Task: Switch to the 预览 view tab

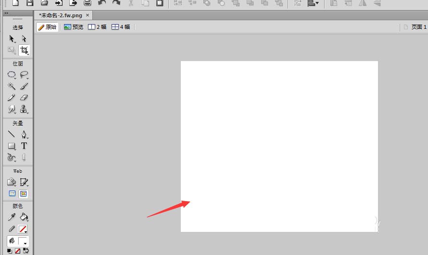Action: tap(74, 27)
